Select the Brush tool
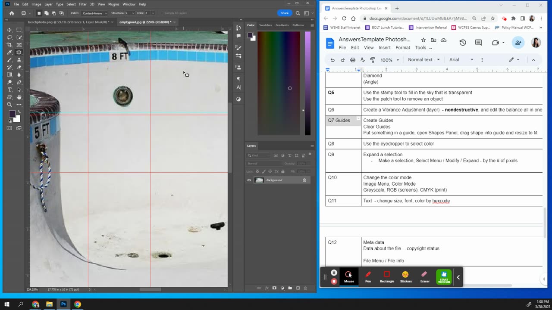The width and height of the screenshot is (552, 310). point(9,60)
